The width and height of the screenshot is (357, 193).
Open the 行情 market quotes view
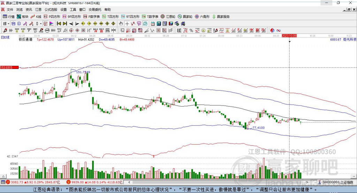(8, 17)
